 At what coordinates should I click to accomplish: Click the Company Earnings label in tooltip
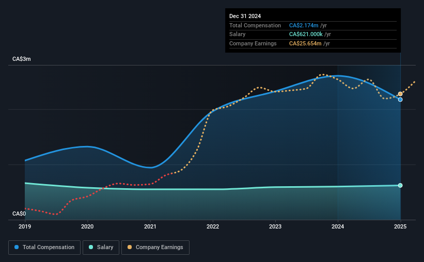tap(253, 43)
